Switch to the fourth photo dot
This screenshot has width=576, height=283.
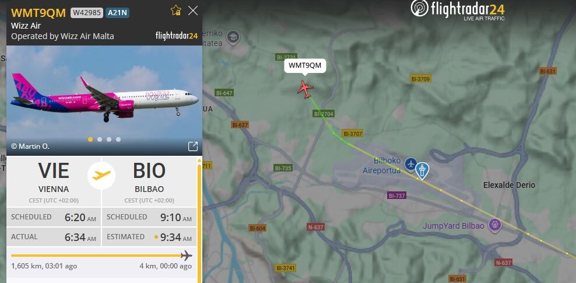(x=118, y=139)
